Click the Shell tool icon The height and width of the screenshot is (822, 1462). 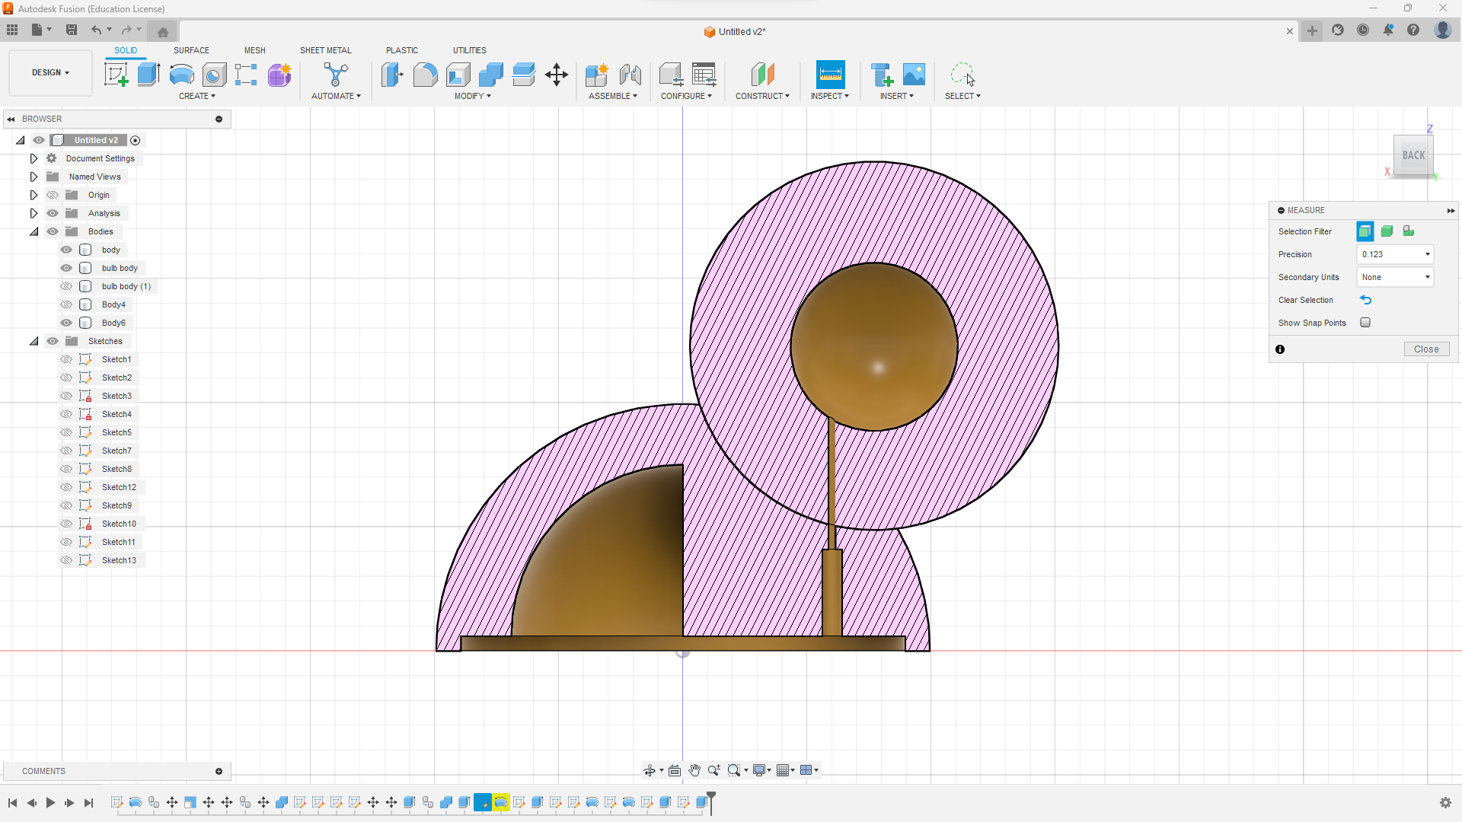458,75
